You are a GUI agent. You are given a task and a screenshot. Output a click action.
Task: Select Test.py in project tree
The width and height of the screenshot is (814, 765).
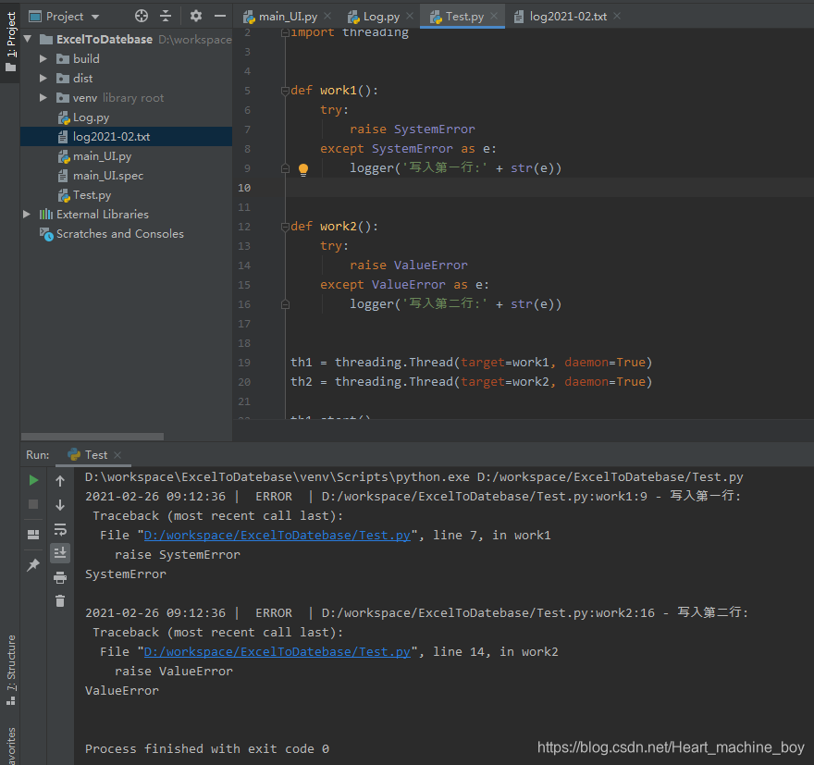pos(92,195)
